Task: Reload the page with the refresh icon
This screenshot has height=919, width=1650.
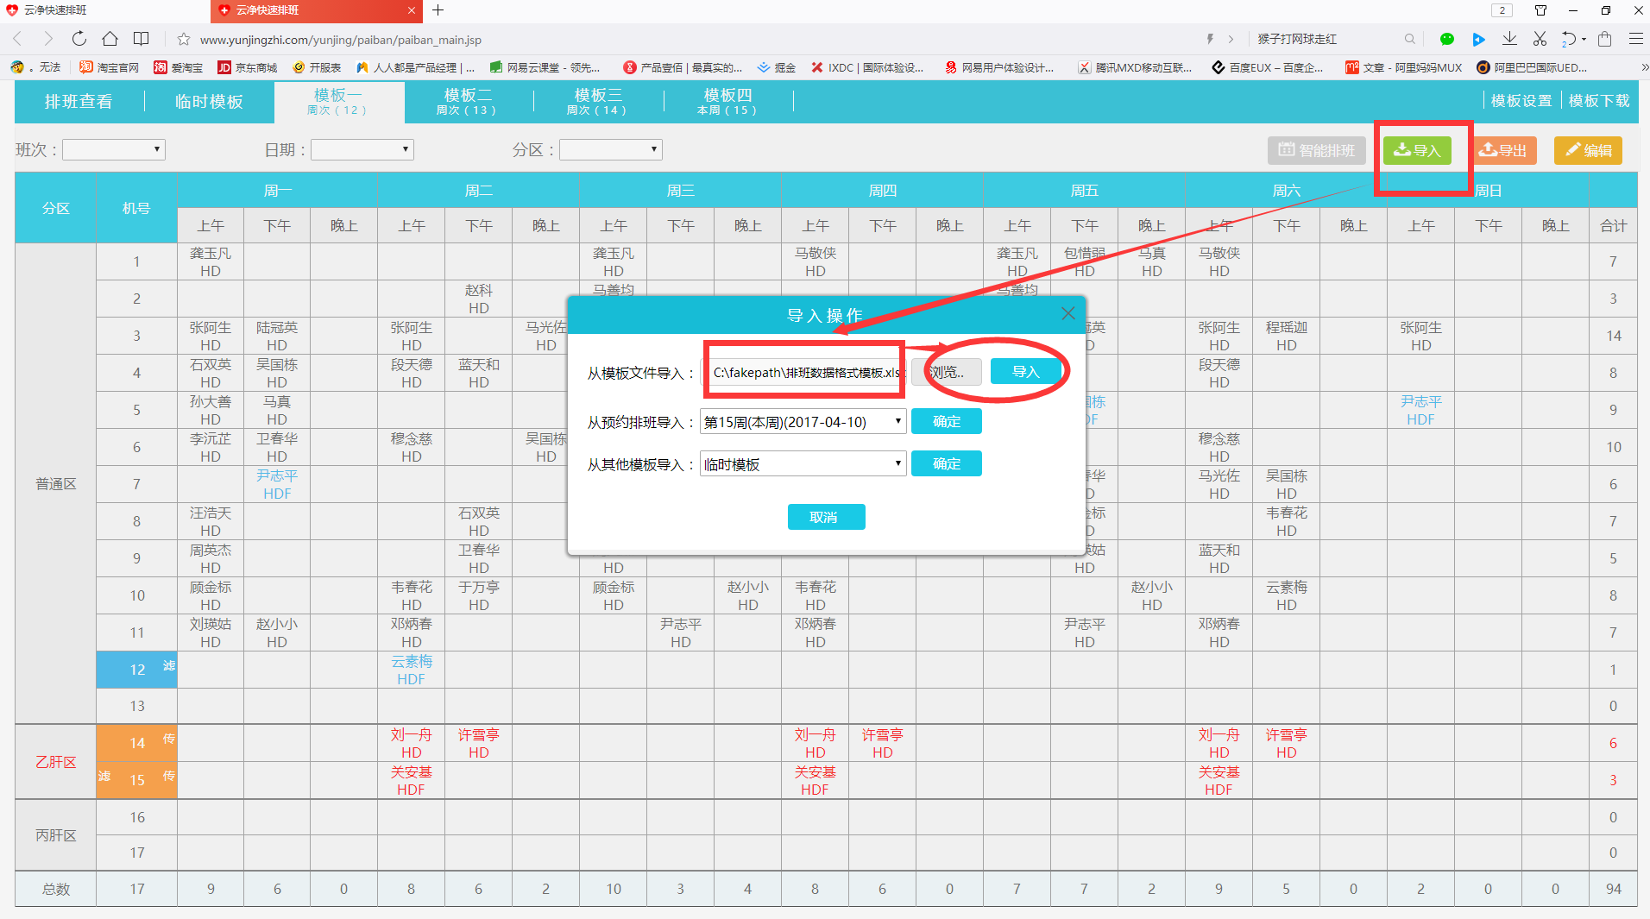Action: 79,39
